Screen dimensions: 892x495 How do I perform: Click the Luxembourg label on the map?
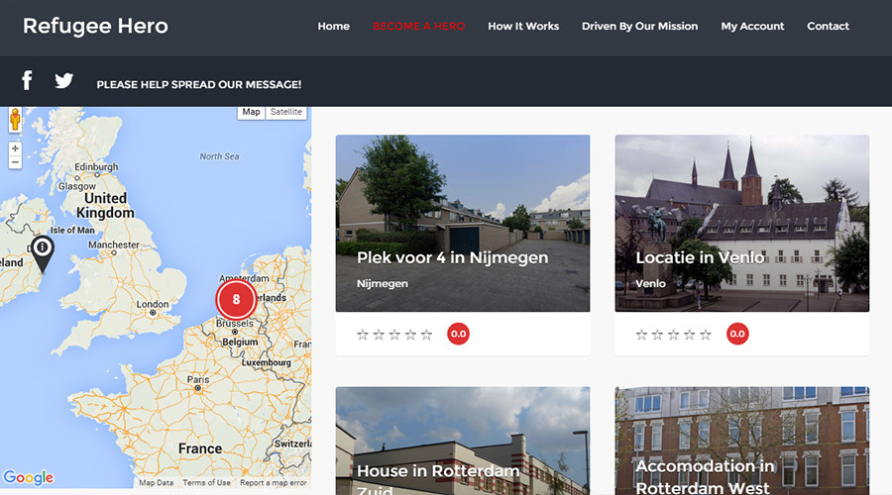tap(266, 362)
